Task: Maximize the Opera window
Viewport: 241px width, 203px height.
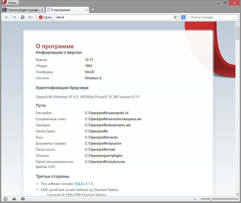Action: pyautogui.click(x=225, y=3)
